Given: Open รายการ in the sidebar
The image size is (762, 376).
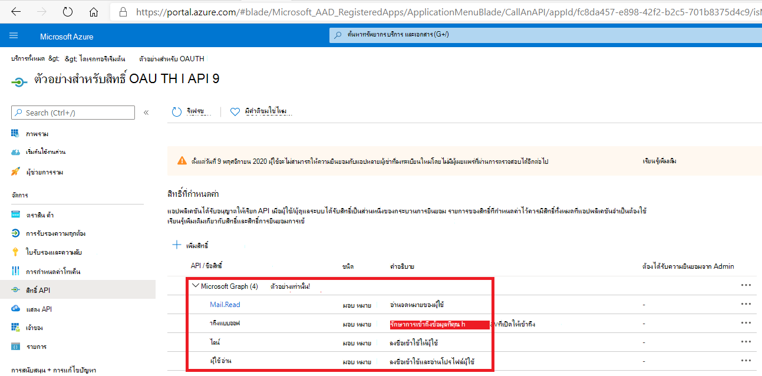Looking at the screenshot, I should [36, 347].
